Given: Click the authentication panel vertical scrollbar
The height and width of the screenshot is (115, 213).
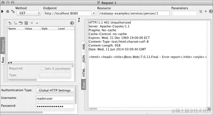Looking at the screenshot, I should pos(76,96).
